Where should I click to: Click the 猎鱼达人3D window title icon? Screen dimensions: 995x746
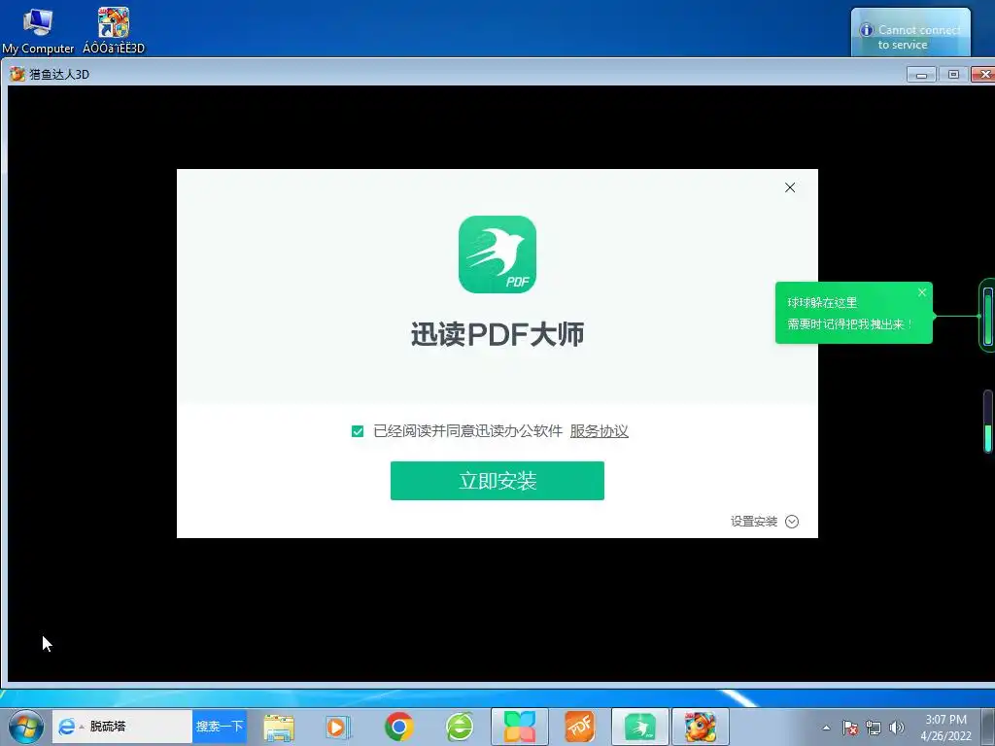(x=17, y=74)
